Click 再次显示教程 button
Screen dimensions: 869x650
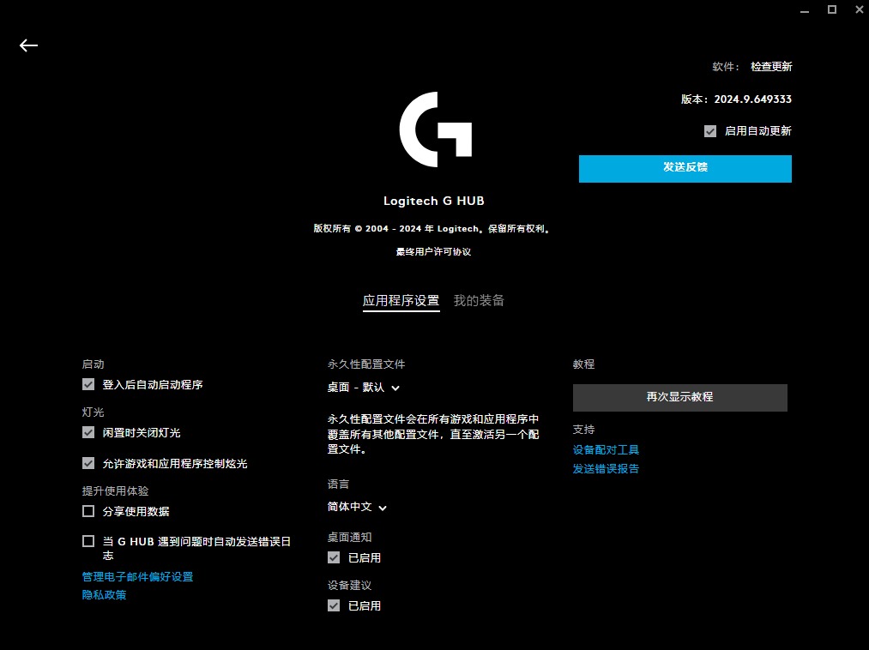679,397
